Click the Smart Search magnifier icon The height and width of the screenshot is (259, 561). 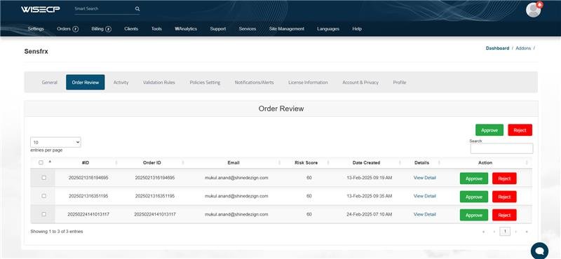(137, 9)
